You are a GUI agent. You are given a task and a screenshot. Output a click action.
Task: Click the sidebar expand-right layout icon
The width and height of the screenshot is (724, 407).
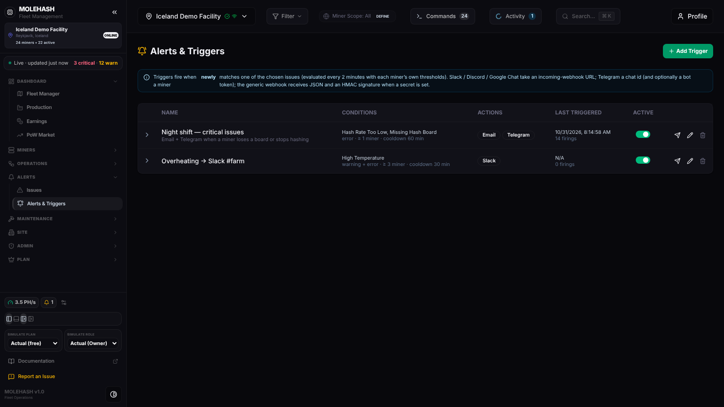click(24, 319)
